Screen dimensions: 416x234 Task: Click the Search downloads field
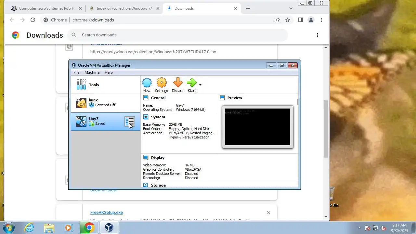coord(177,35)
